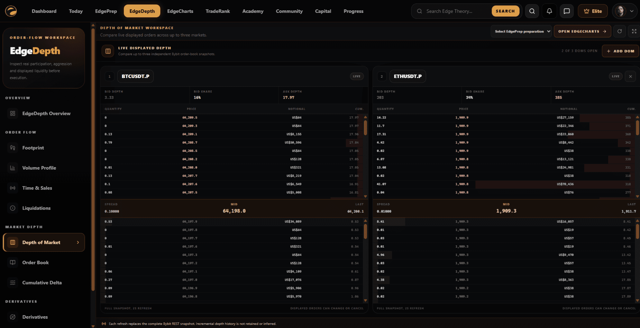
Task: Click the BTC last price 64,200.1
Action: point(355,211)
